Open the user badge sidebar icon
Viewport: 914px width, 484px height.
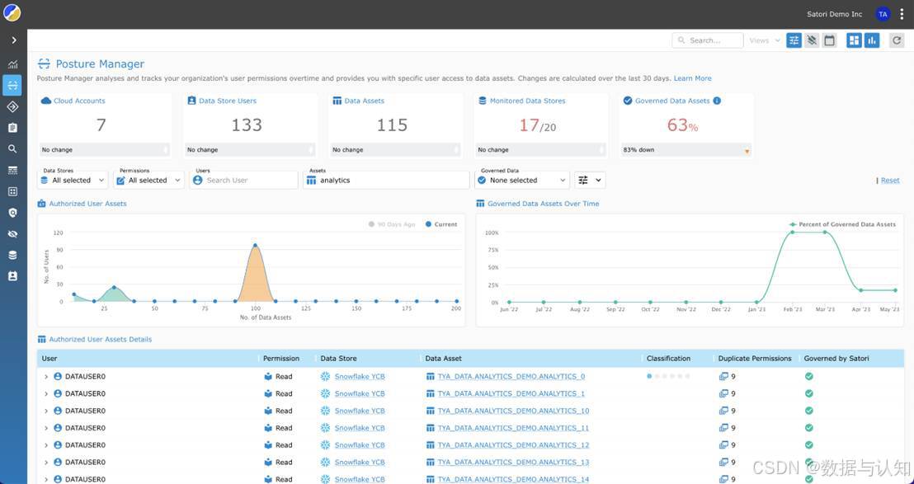point(13,276)
